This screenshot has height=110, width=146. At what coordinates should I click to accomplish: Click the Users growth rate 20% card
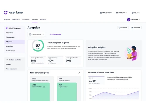(73, 60)
